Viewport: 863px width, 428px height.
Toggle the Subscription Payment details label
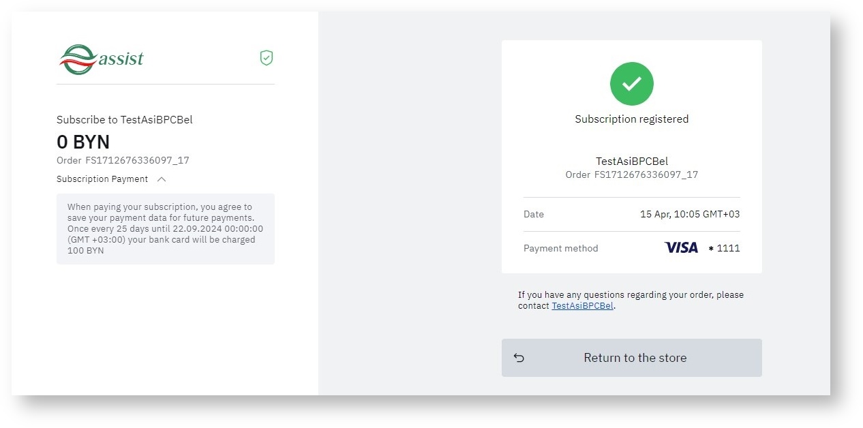[102, 179]
